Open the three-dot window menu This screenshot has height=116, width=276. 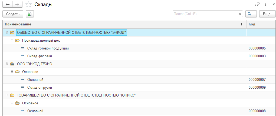[x=265, y=5]
